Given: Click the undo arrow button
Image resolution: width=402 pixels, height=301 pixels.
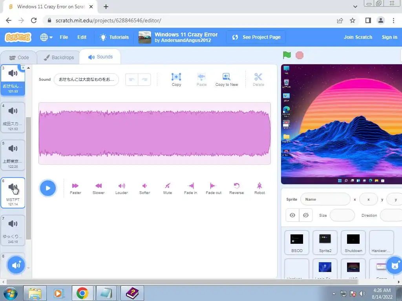Looking at the screenshot, I should [132, 79].
